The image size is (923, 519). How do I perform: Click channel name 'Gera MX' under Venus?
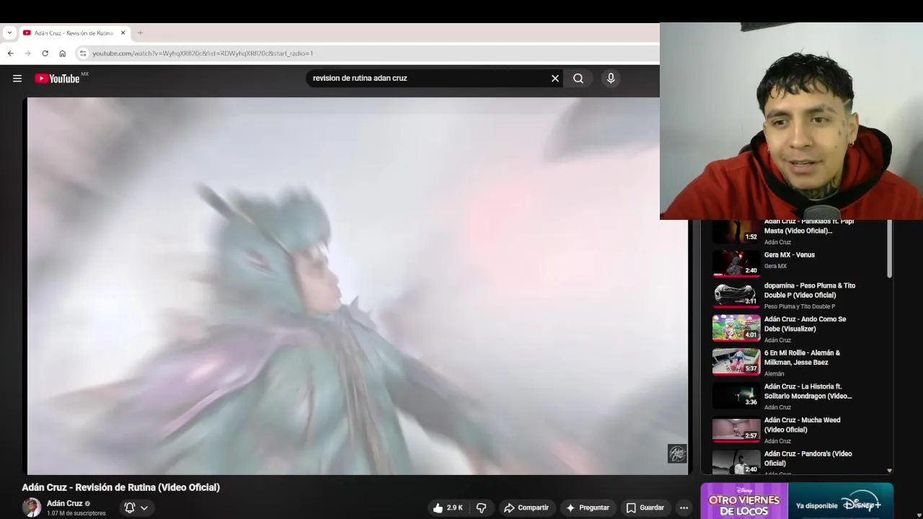coord(775,267)
